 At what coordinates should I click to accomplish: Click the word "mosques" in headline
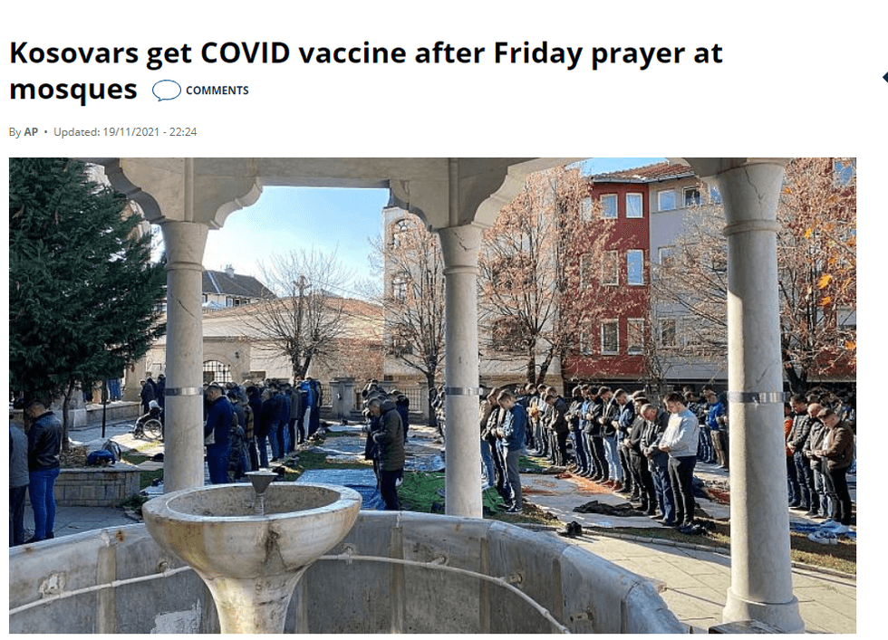tap(73, 90)
